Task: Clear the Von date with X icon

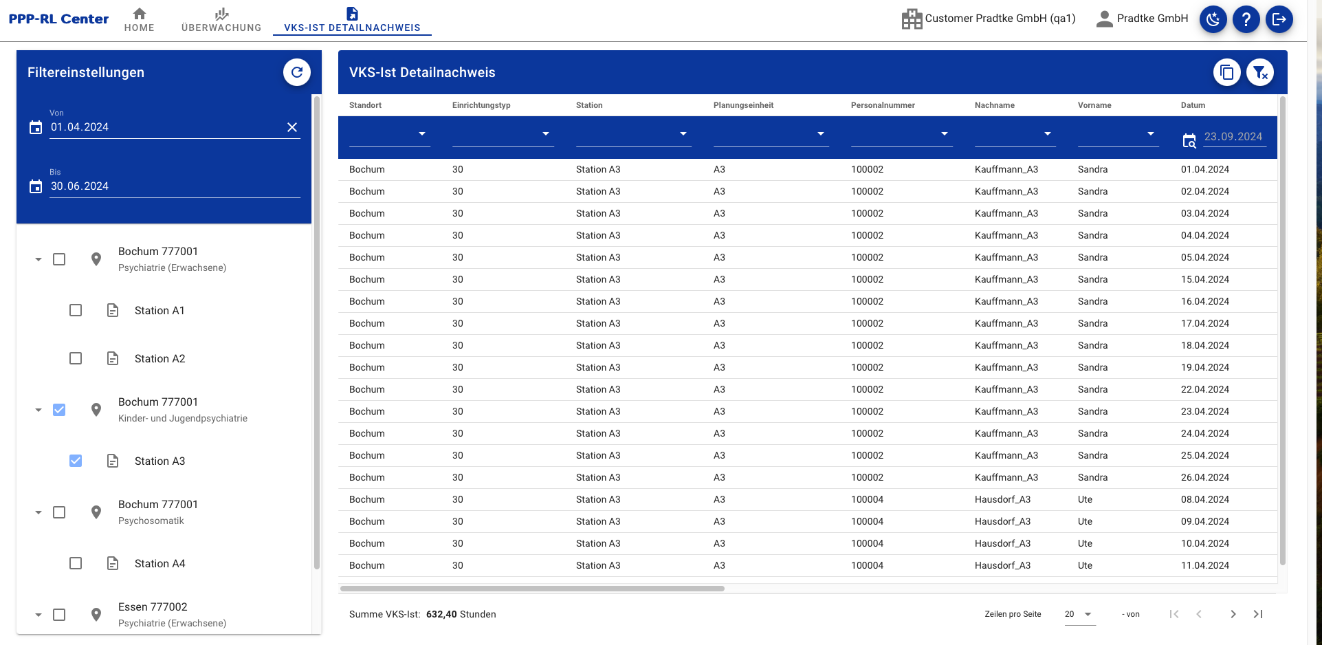Action: (292, 127)
